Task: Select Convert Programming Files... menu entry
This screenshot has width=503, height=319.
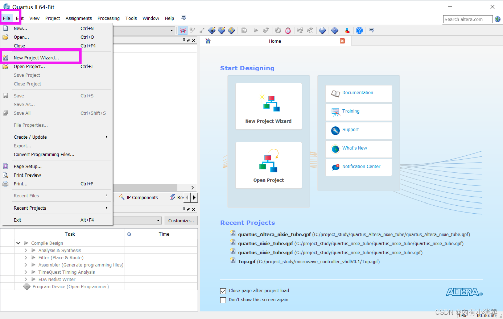Action: [57, 154]
